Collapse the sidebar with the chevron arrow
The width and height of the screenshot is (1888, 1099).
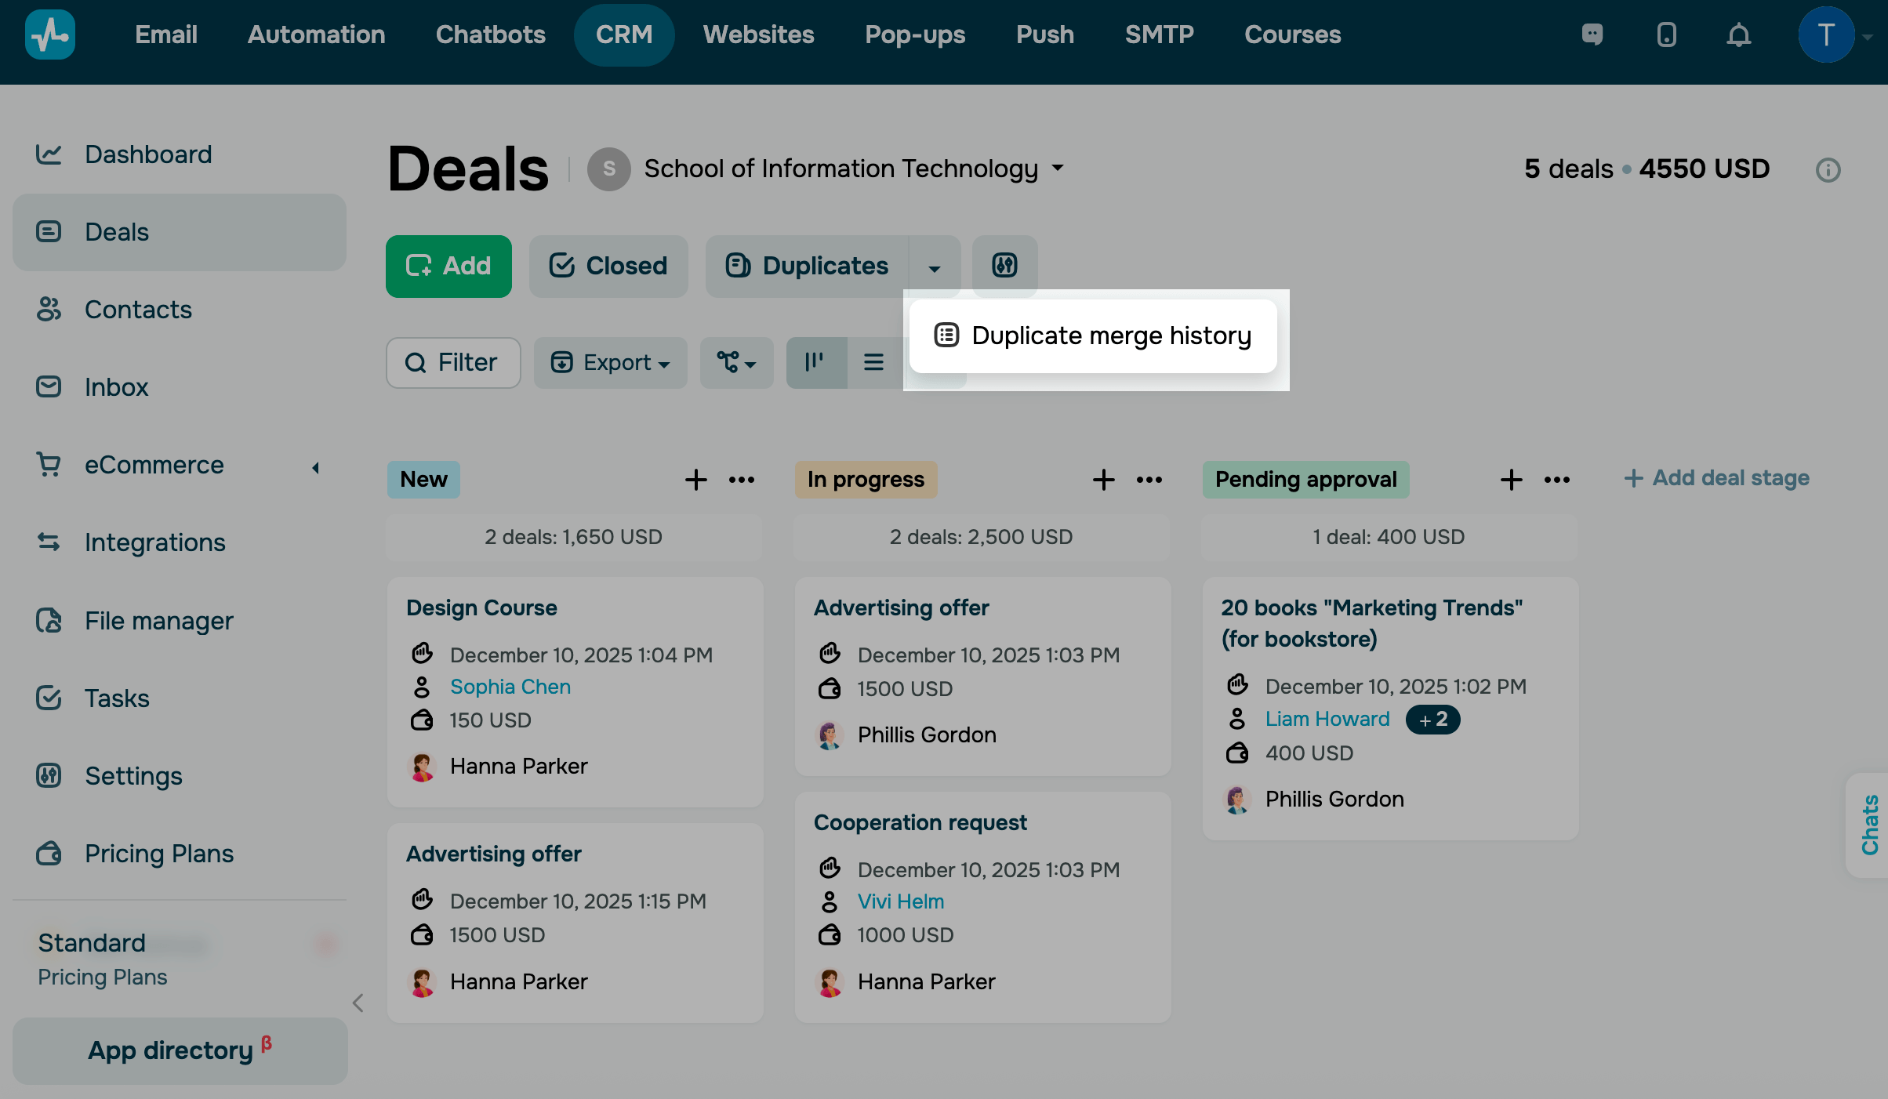tap(358, 1003)
